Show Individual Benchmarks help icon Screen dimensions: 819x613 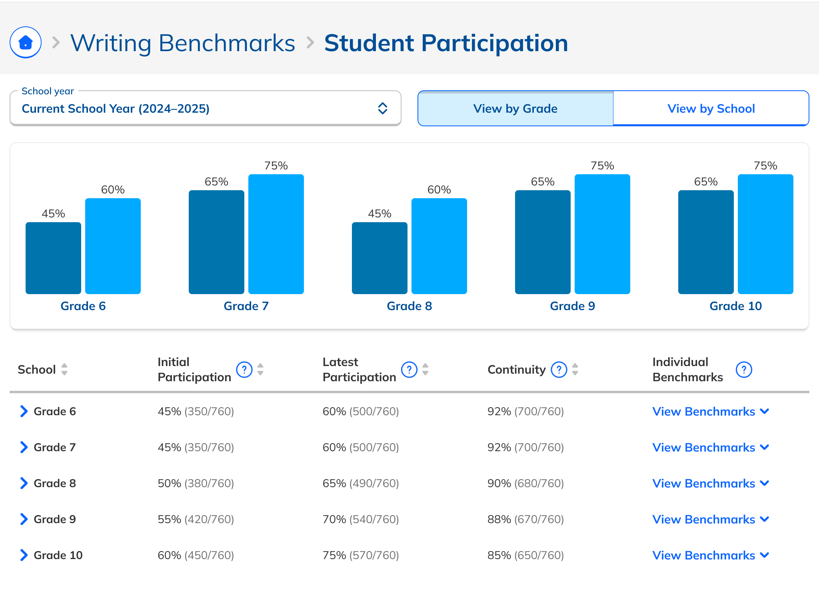pos(744,370)
